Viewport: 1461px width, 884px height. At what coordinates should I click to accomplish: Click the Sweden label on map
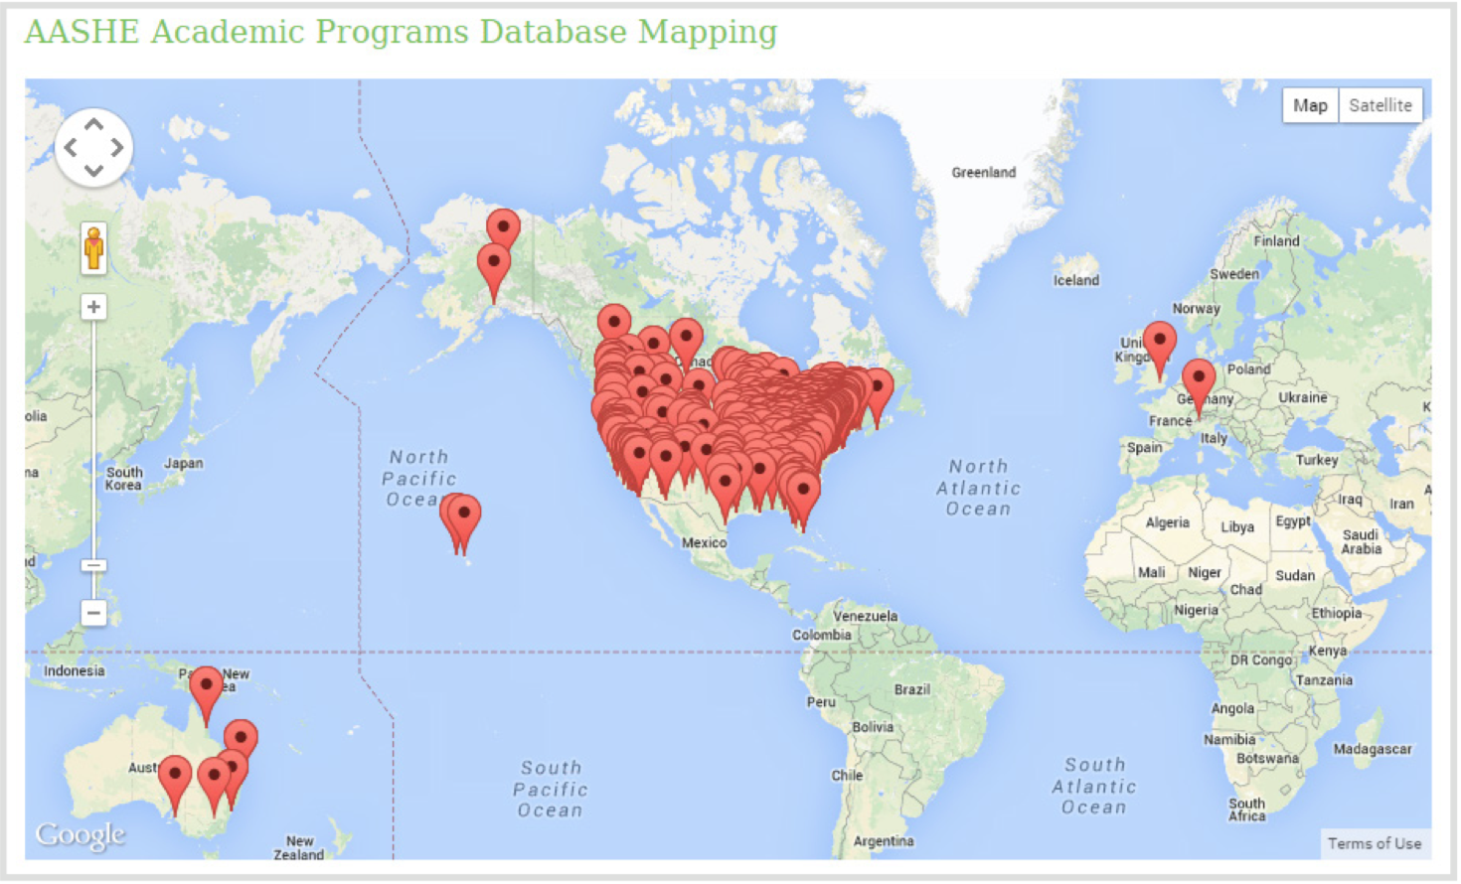pos(1234,273)
